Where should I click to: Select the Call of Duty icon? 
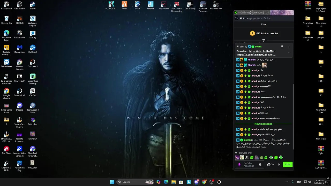point(190,6)
